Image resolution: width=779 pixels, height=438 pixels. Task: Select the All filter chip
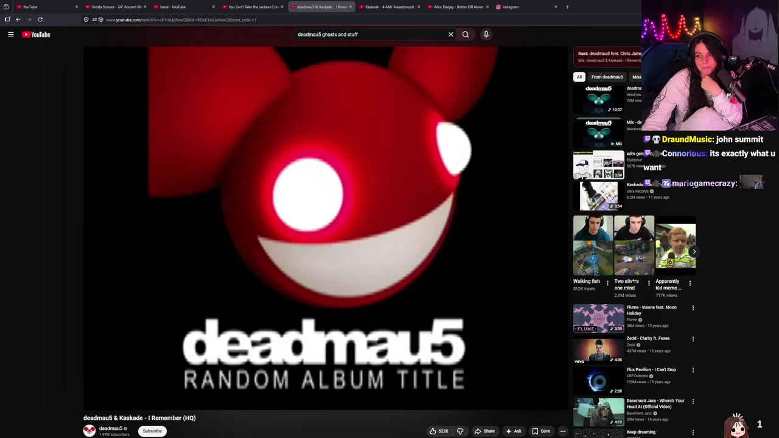pyautogui.click(x=579, y=77)
